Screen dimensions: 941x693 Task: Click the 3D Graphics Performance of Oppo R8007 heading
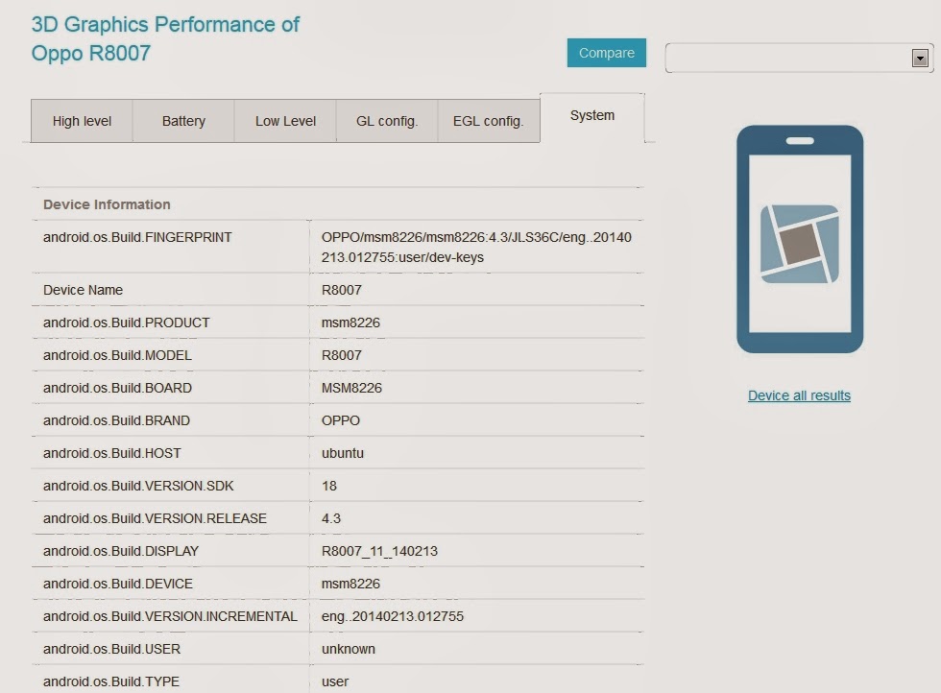point(165,38)
